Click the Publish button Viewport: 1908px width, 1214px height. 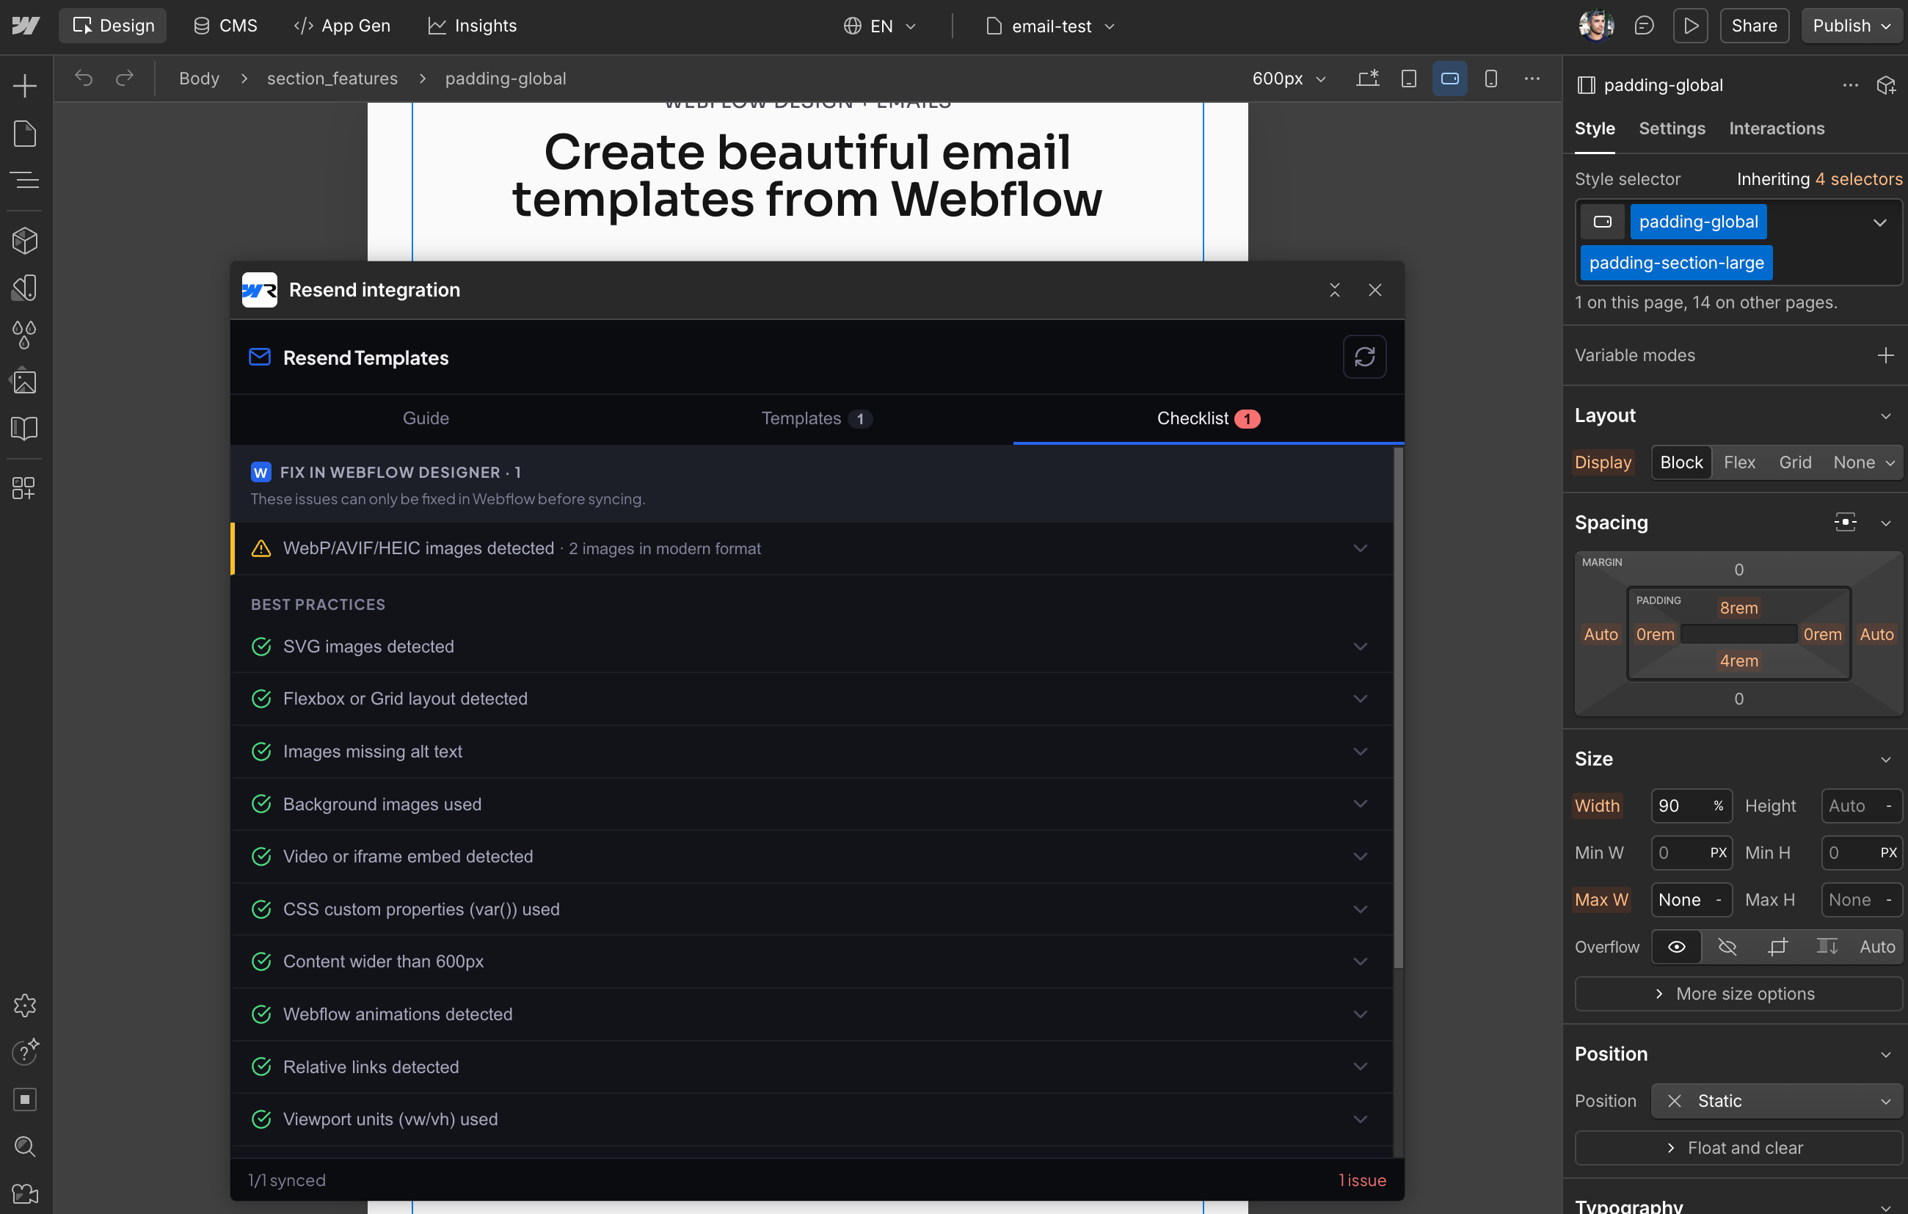click(1851, 26)
